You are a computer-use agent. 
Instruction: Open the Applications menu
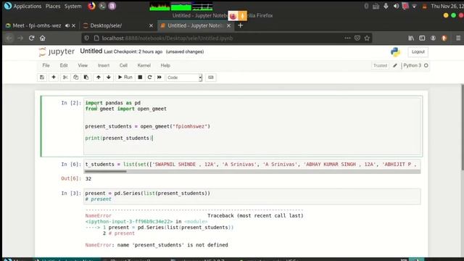(28, 7)
